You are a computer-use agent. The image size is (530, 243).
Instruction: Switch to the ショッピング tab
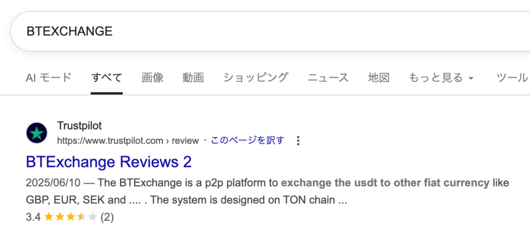pyautogui.click(x=256, y=78)
